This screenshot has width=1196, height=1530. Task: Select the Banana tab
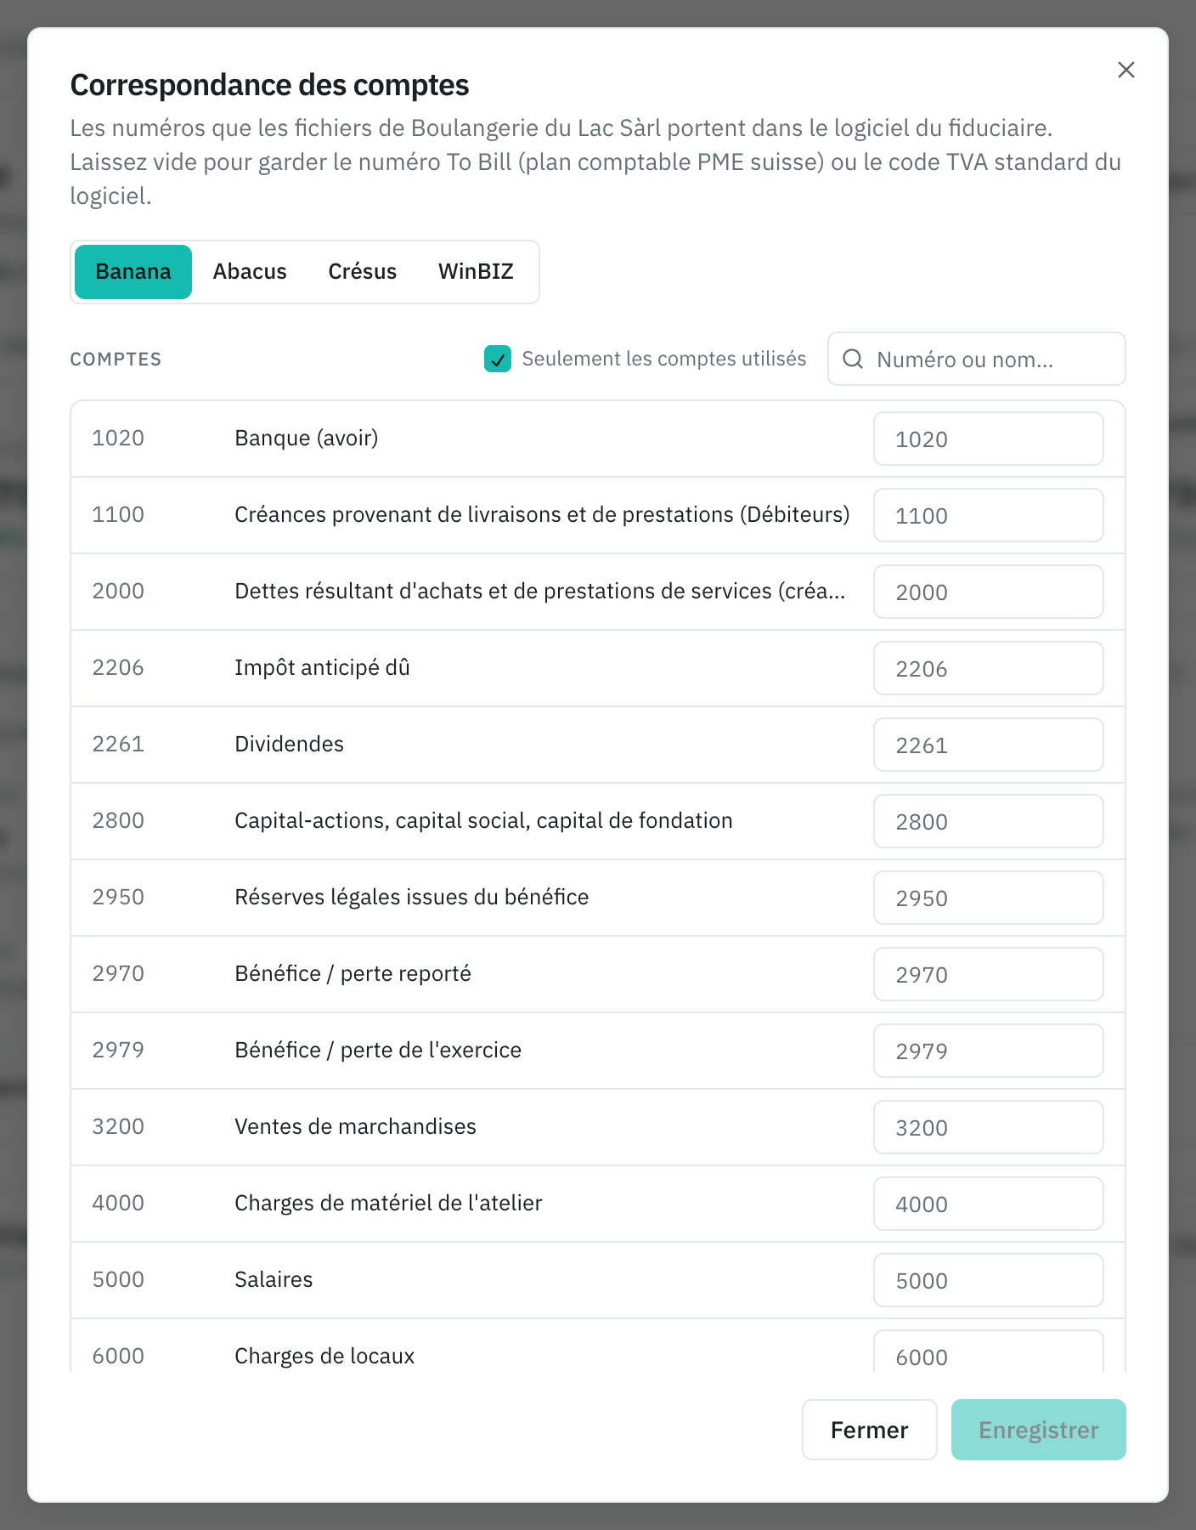click(133, 272)
